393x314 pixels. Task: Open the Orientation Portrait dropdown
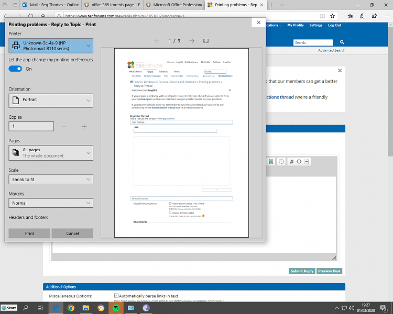coord(51,100)
